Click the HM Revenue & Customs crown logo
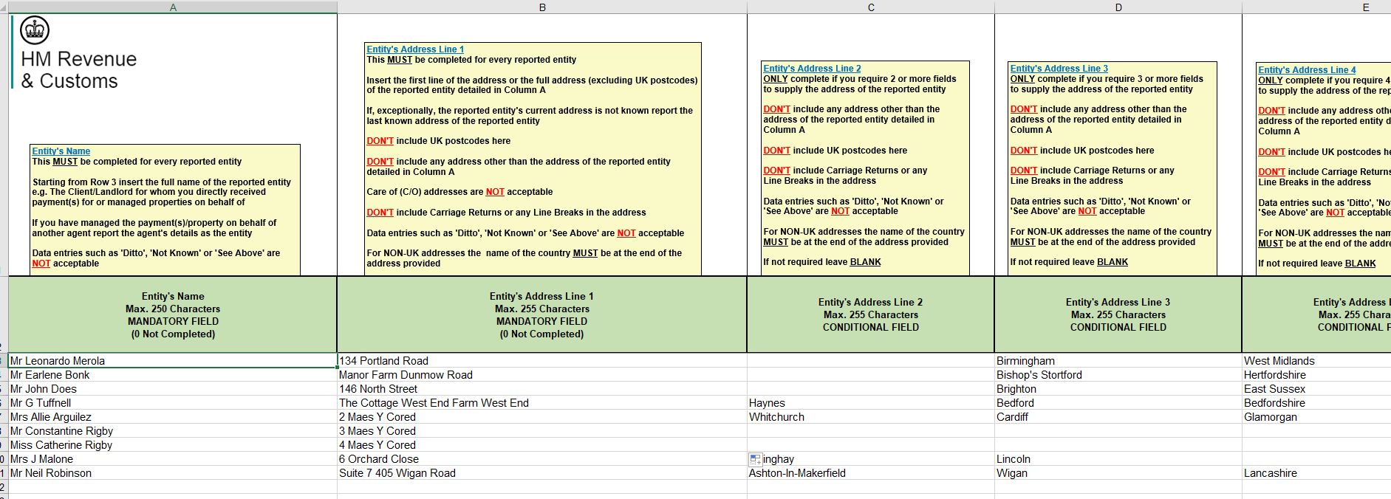 point(35,30)
